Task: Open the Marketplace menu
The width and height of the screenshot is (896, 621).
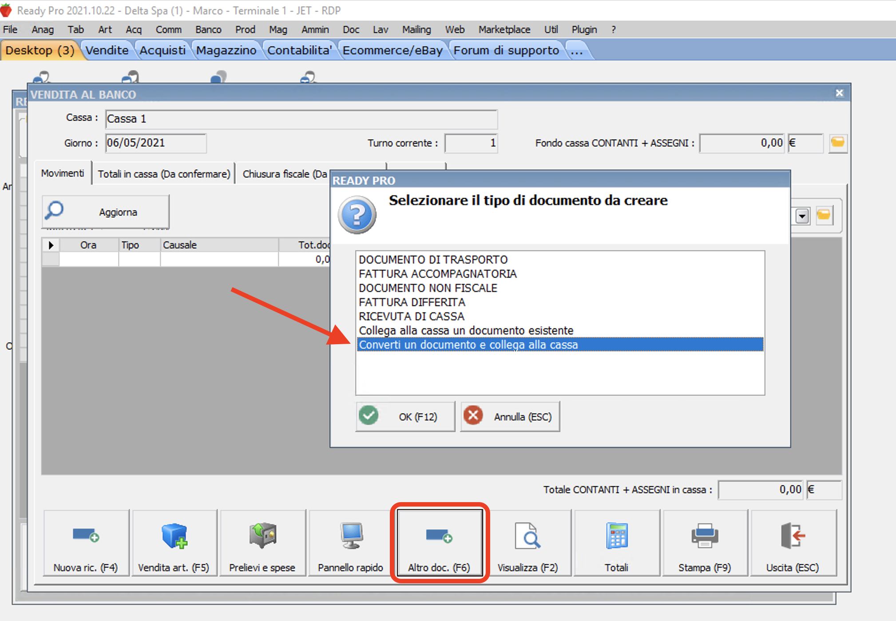Action: 504,30
